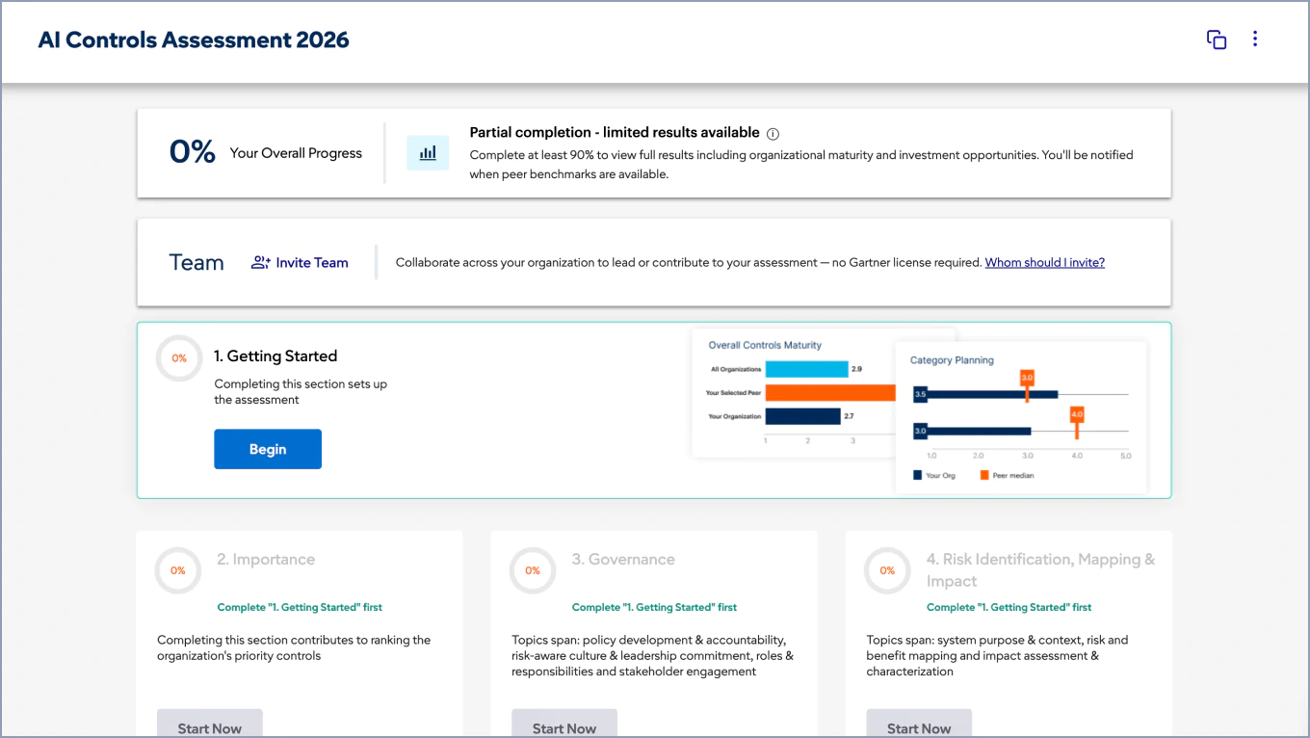This screenshot has width=1310, height=738.
Task: Click the "Your Org" legend entry
Action: [933, 475]
